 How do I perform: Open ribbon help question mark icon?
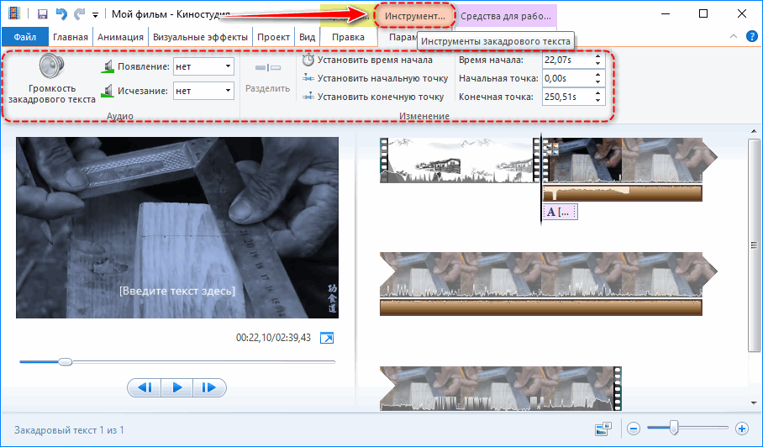tap(751, 37)
